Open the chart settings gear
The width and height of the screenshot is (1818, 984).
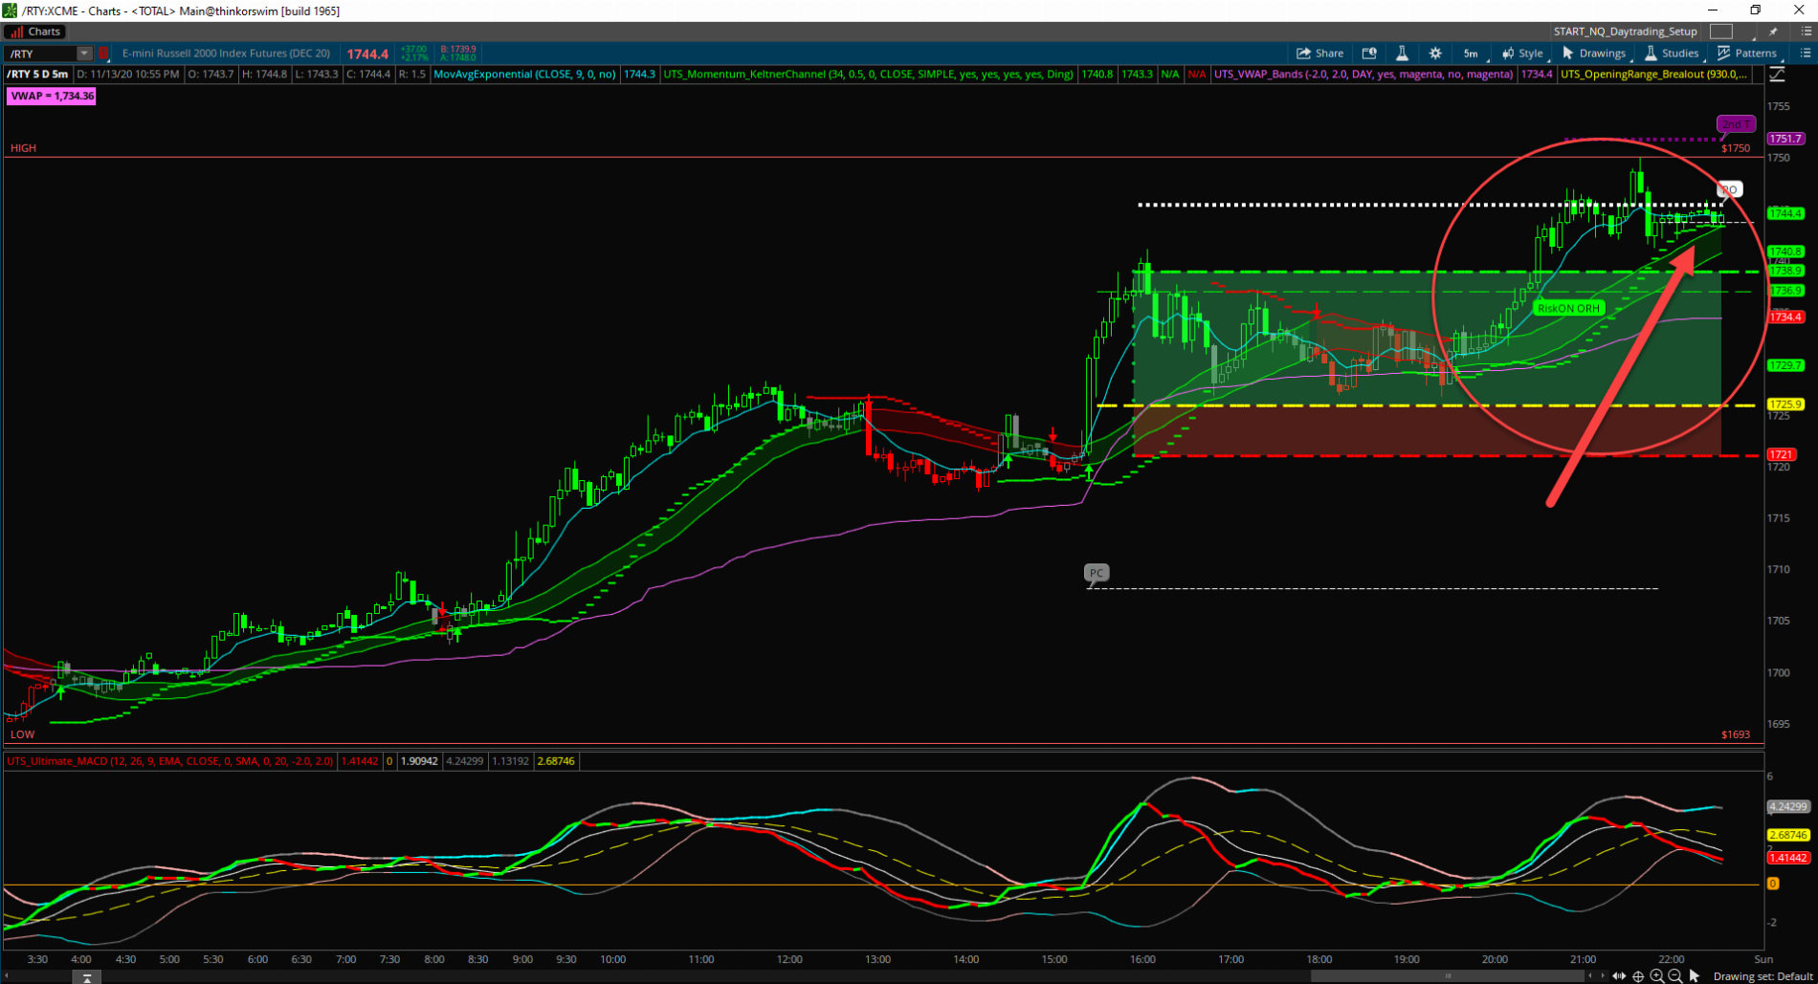[x=1434, y=54]
